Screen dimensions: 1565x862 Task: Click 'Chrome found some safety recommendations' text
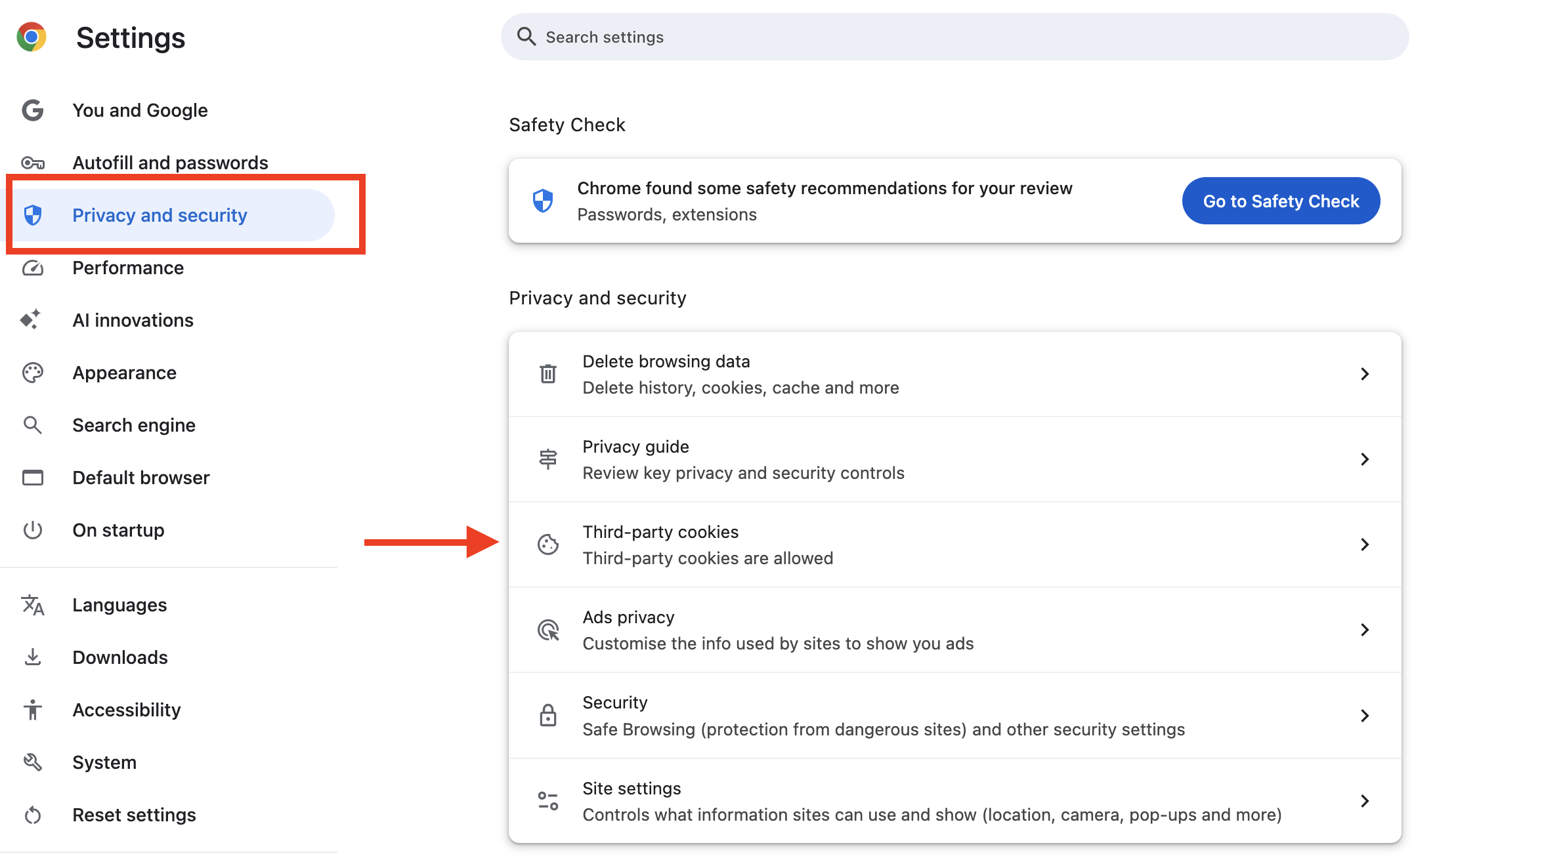point(825,188)
